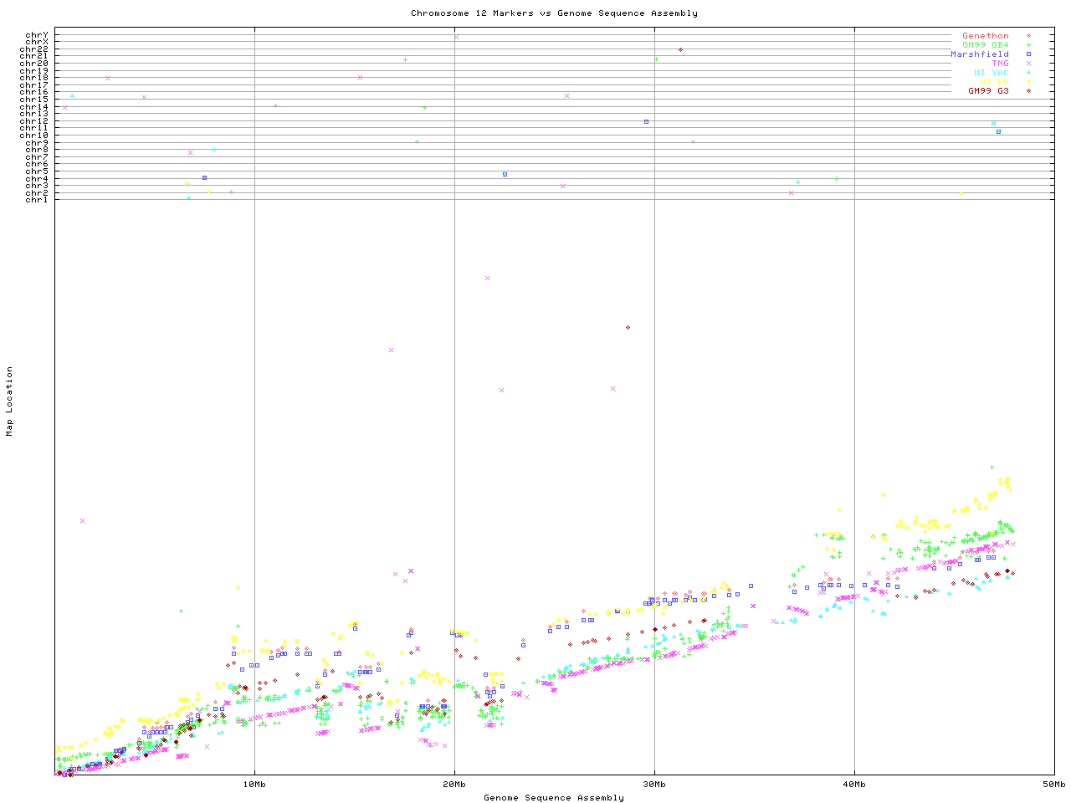The height and width of the screenshot is (803, 1071).
Task: Click the Genethon legend label
Action: click(985, 36)
